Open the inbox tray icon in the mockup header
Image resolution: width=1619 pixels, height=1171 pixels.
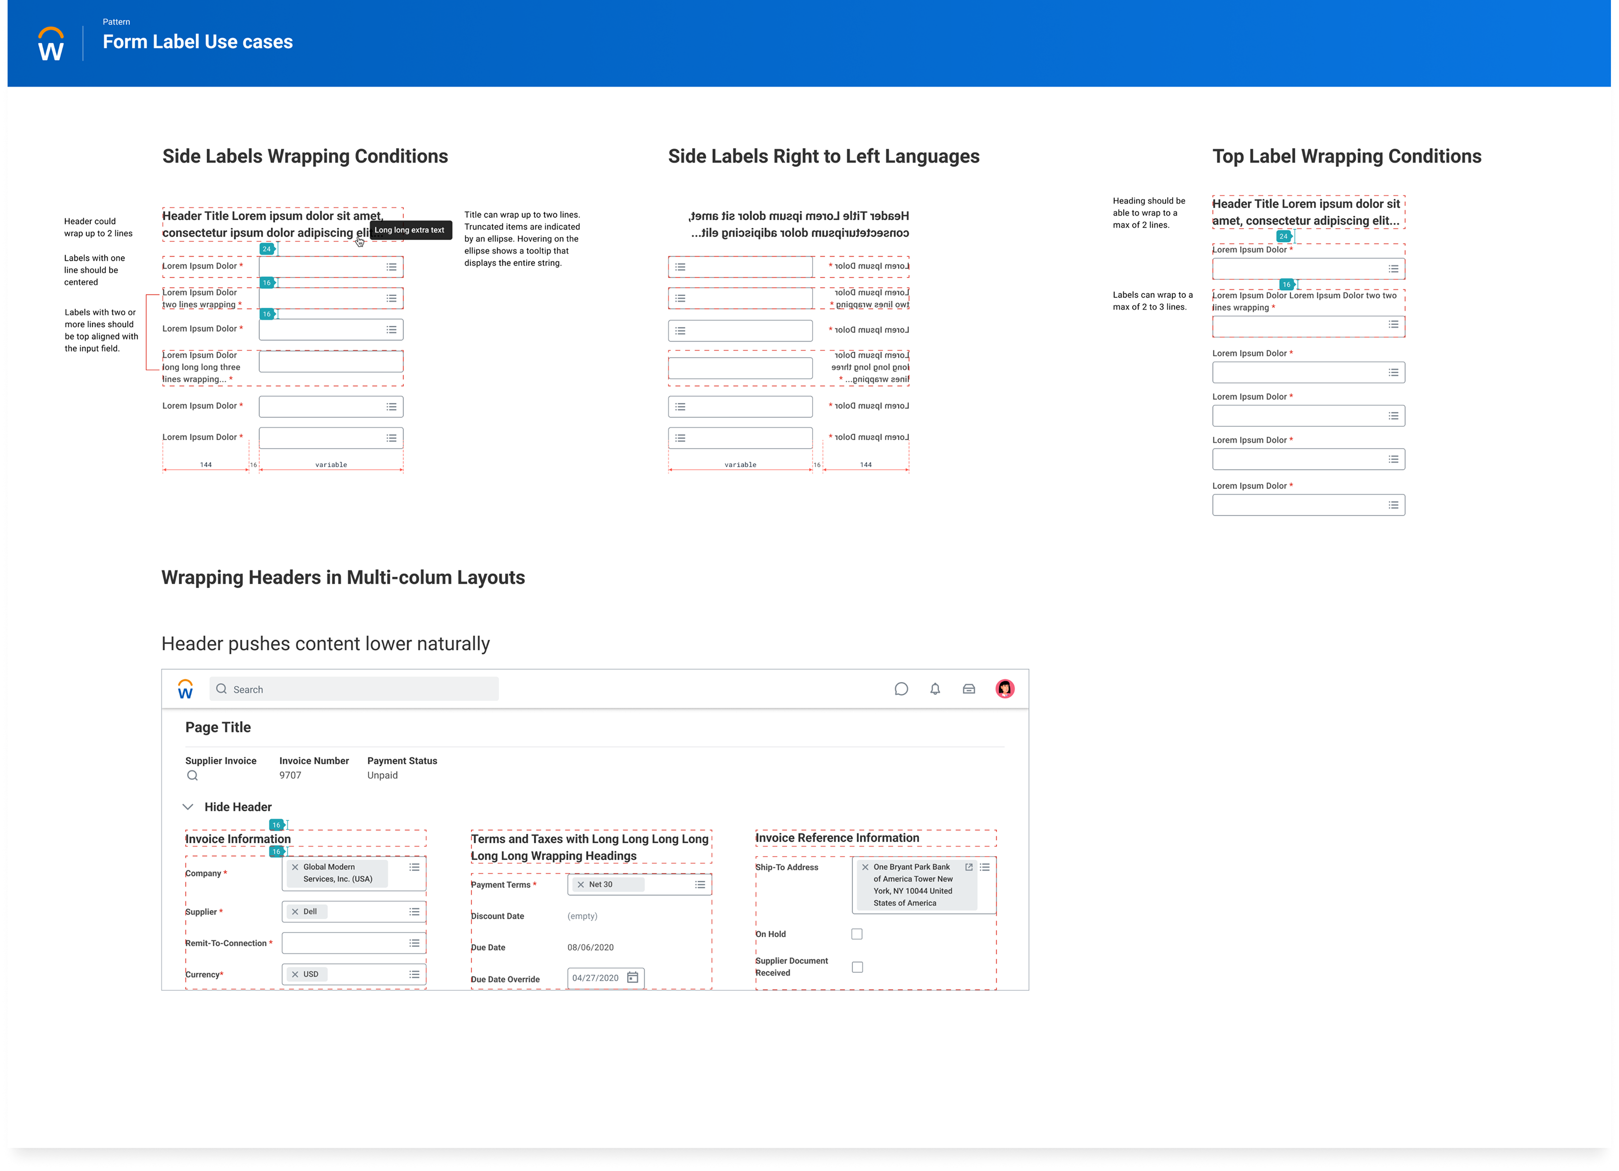pyautogui.click(x=969, y=689)
